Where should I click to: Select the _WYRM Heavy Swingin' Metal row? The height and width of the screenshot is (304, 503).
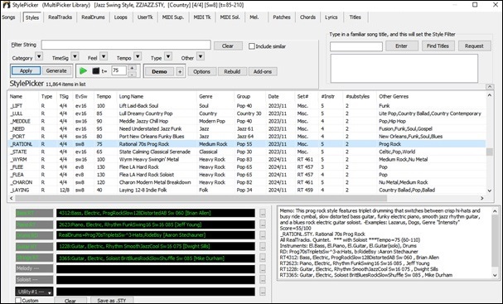click(x=246, y=159)
